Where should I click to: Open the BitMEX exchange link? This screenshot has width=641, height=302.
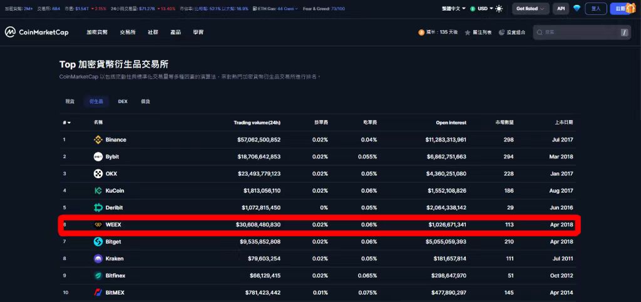pos(115,293)
